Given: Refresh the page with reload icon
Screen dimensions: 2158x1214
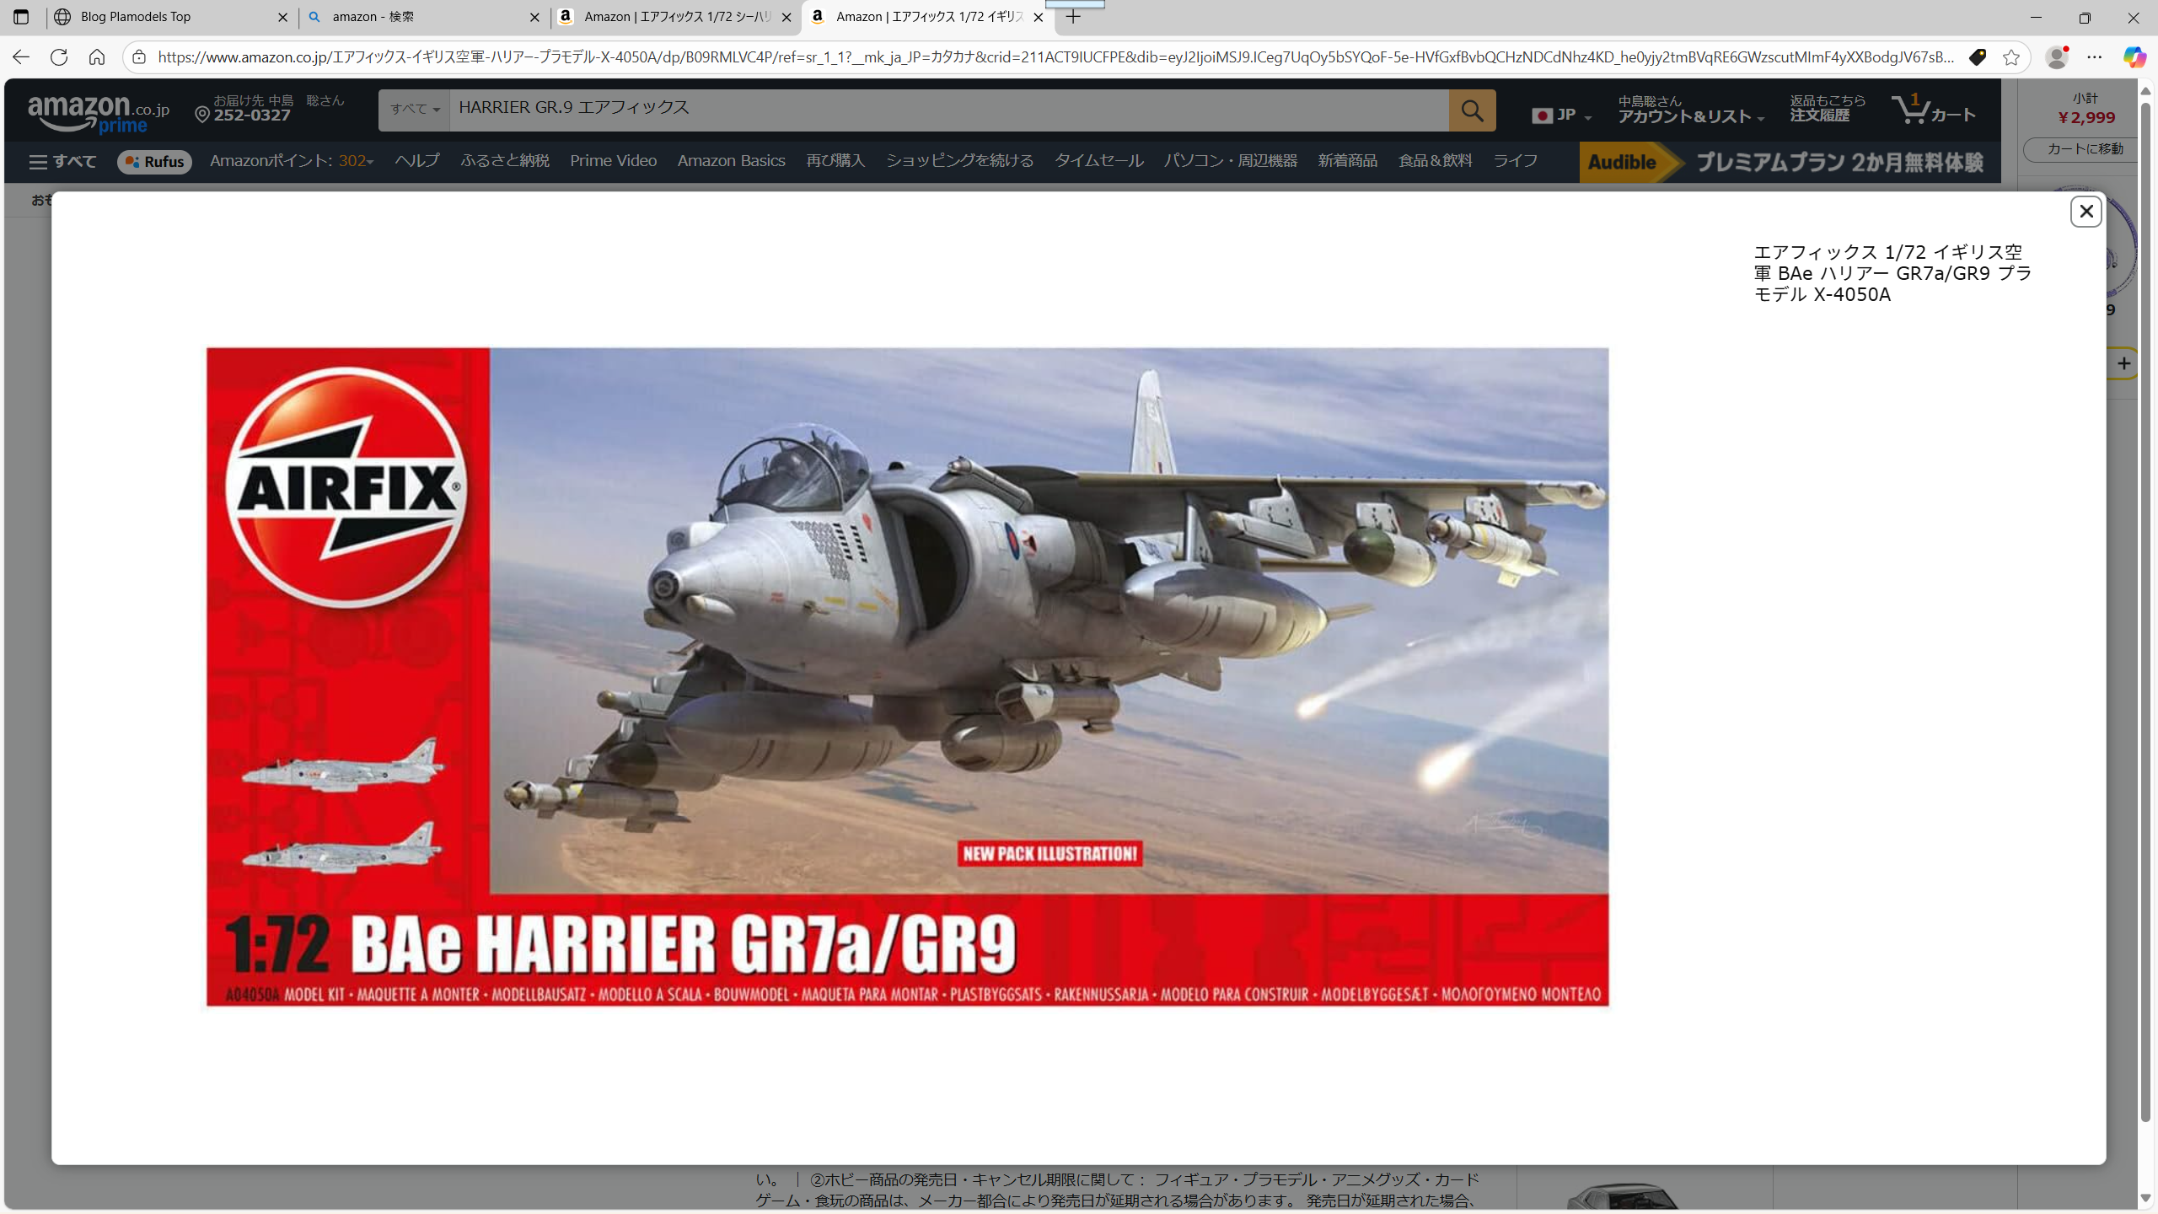Looking at the screenshot, I should 59,57.
